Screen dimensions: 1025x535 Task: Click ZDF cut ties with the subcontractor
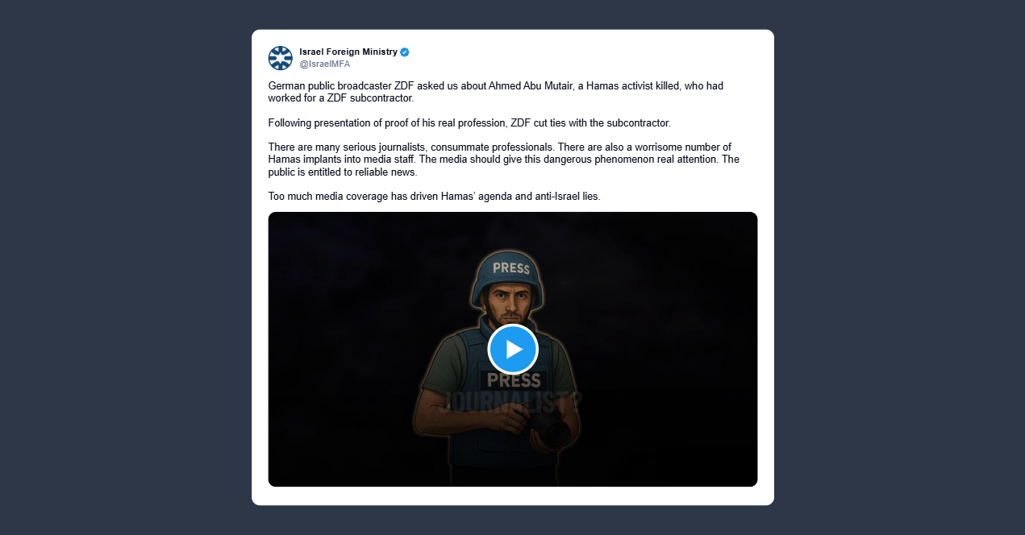[591, 123]
